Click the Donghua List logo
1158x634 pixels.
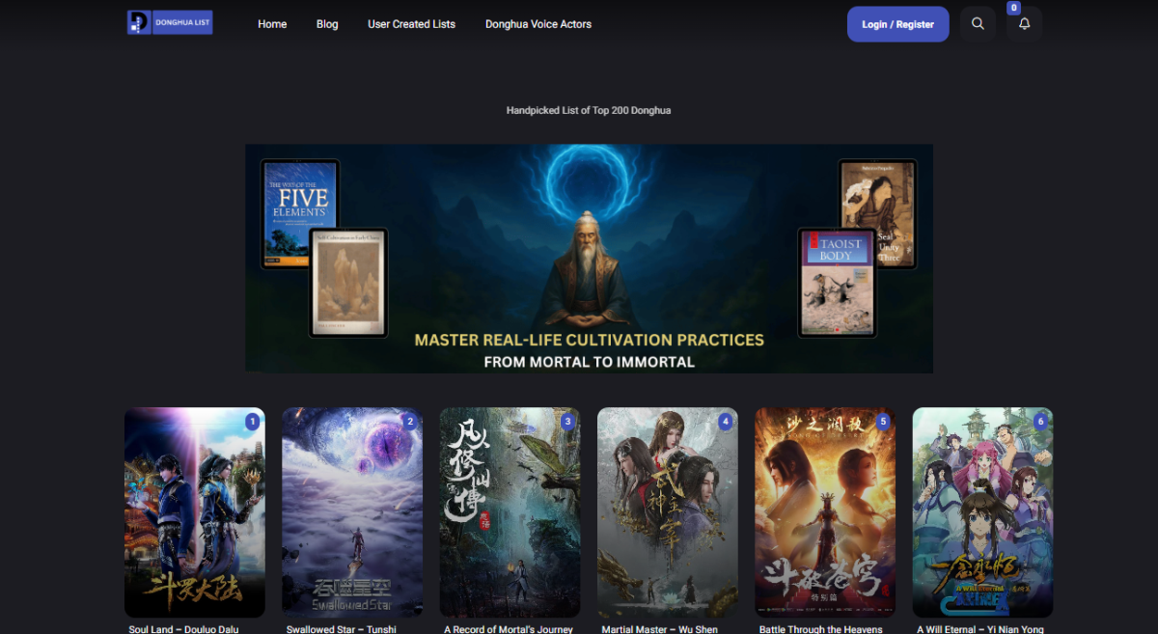point(170,22)
